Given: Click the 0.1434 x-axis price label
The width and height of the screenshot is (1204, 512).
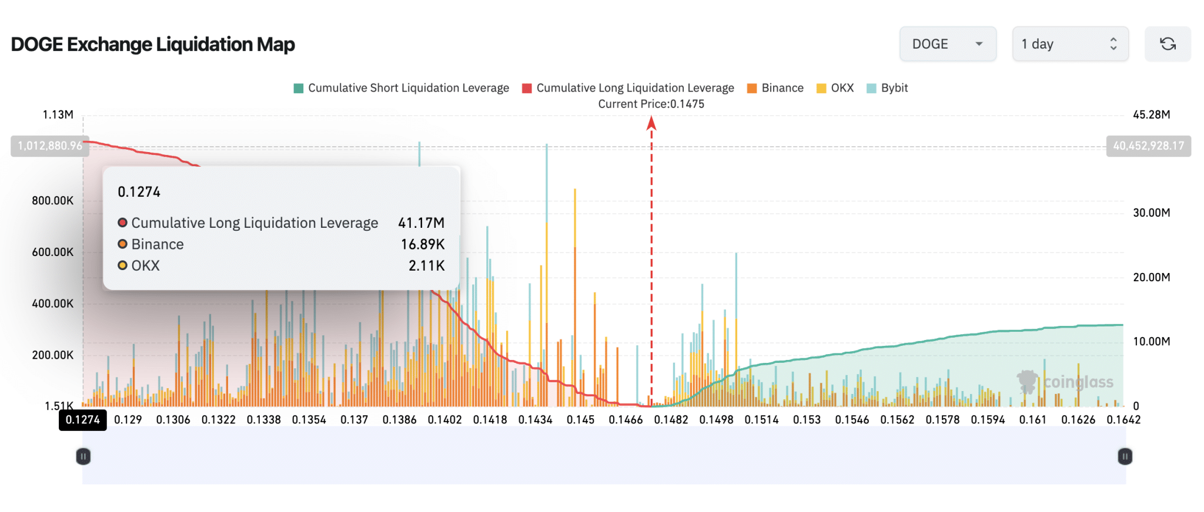Looking at the screenshot, I should tap(536, 420).
